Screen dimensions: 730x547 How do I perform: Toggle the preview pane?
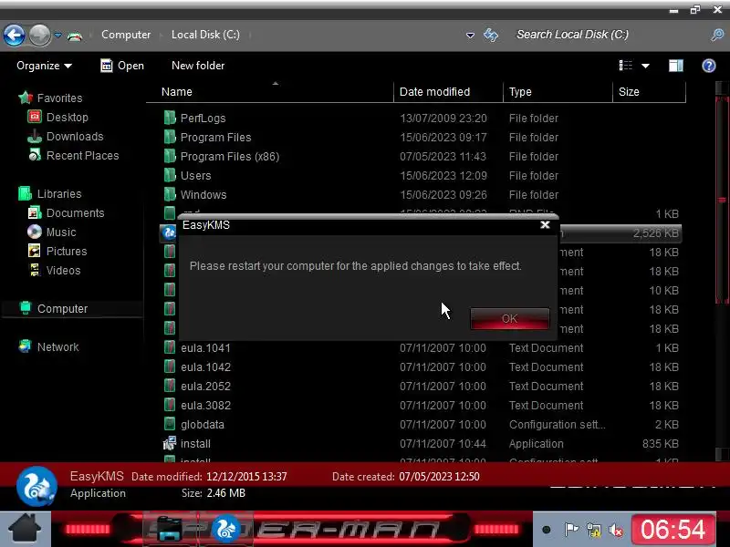point(676,66)
